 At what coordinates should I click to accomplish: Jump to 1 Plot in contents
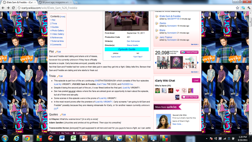tap(53, 20)
